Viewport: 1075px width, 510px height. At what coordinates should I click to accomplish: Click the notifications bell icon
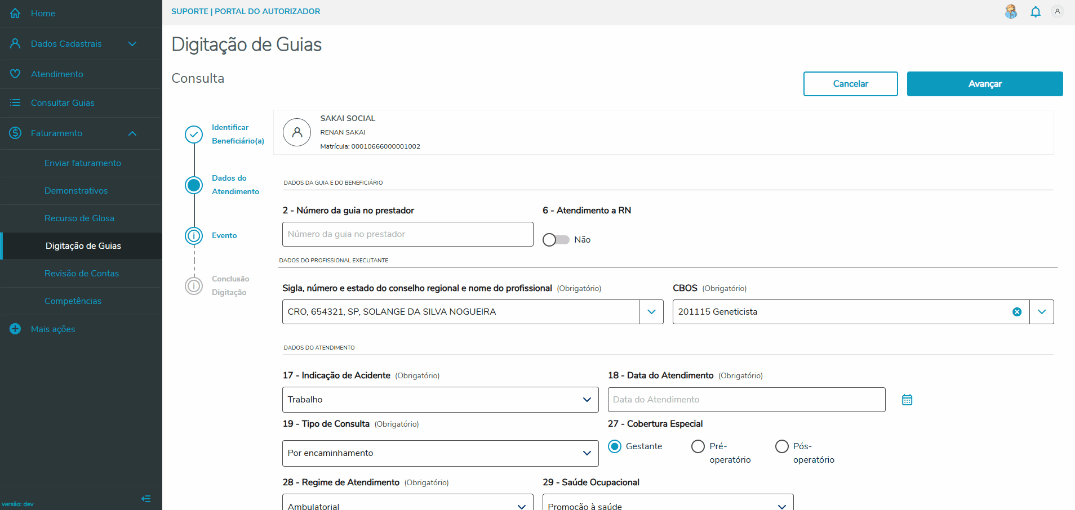[1035, 12]
